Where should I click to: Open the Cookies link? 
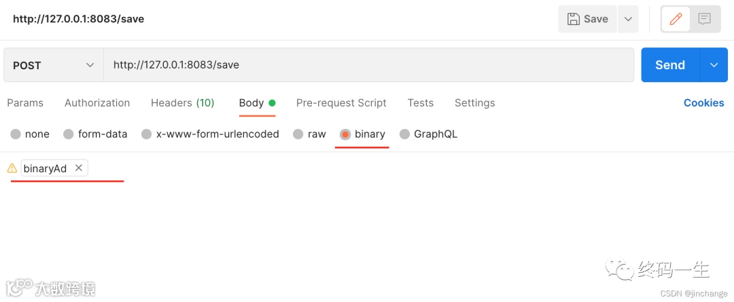click(x=703, y=103)
